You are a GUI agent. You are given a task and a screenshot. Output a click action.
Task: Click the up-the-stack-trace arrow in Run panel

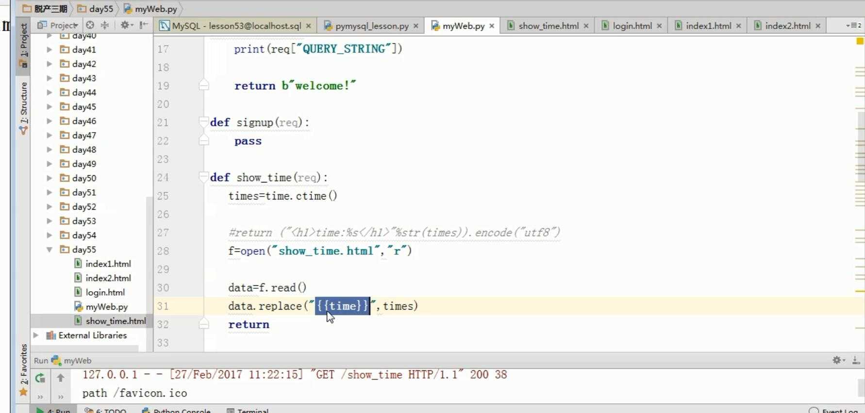(x=60, y=378)
